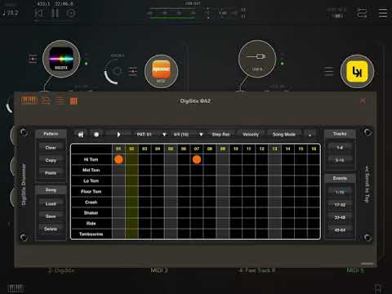Toggle the Hi Tom hit at step 01

pos(118,159)
